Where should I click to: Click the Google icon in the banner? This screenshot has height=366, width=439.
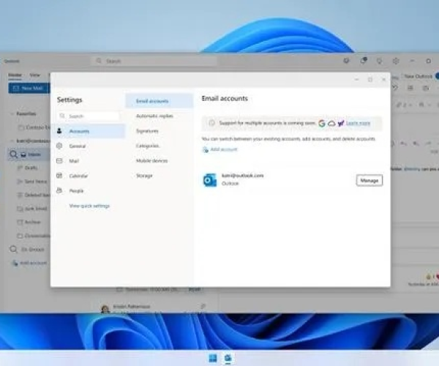322,124
